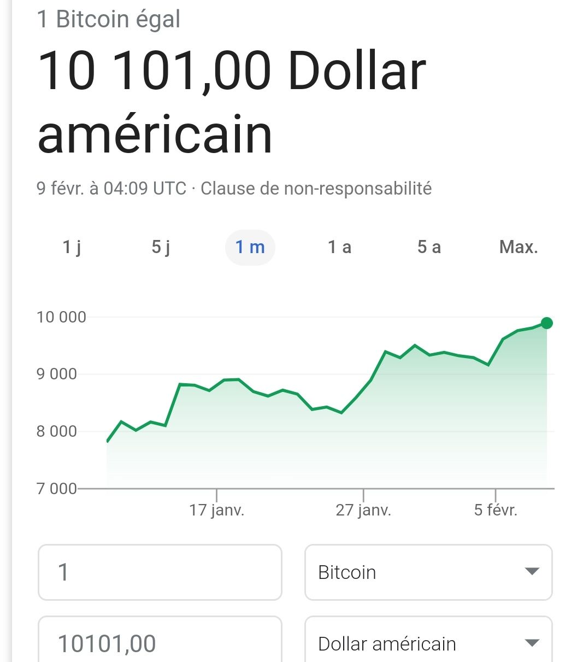Screen dimensions: 577x662
Task: Switch to the 5 a range
Action: click(429, 247)
